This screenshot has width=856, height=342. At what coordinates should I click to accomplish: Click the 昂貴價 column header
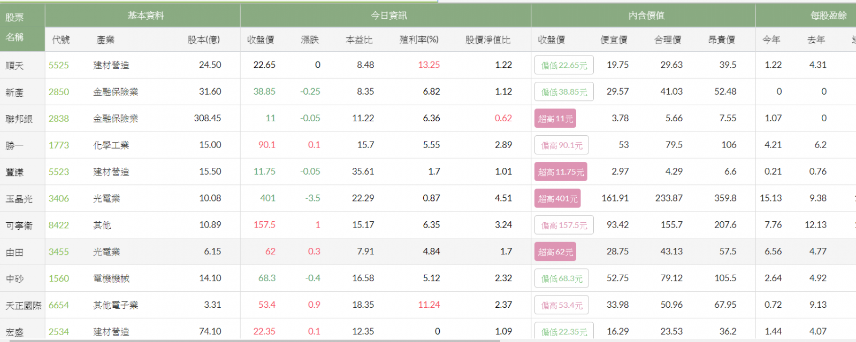(x=721, y=40)
